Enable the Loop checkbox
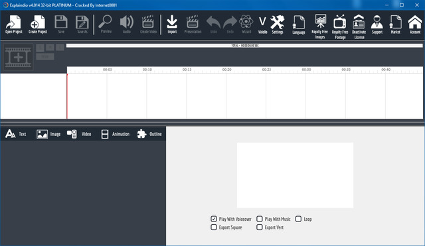The width and height of the screenshot is (425, 246). [x=298, y=219]
